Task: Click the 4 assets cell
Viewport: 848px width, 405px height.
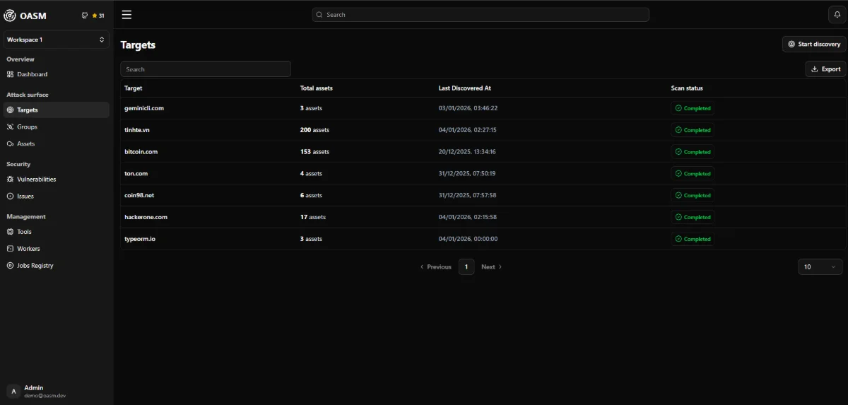Action: point(311,173)
